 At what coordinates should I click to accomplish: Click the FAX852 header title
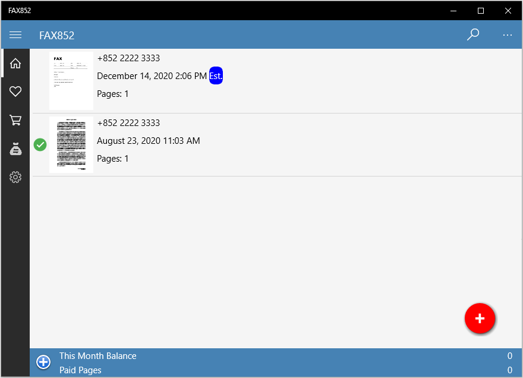point(56,36)
